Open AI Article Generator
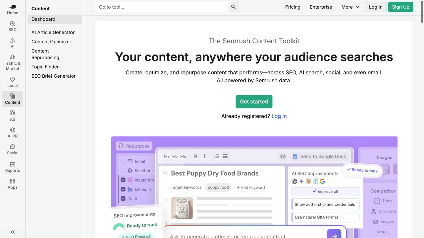This screenshot has height=238, width=424. 53,32
